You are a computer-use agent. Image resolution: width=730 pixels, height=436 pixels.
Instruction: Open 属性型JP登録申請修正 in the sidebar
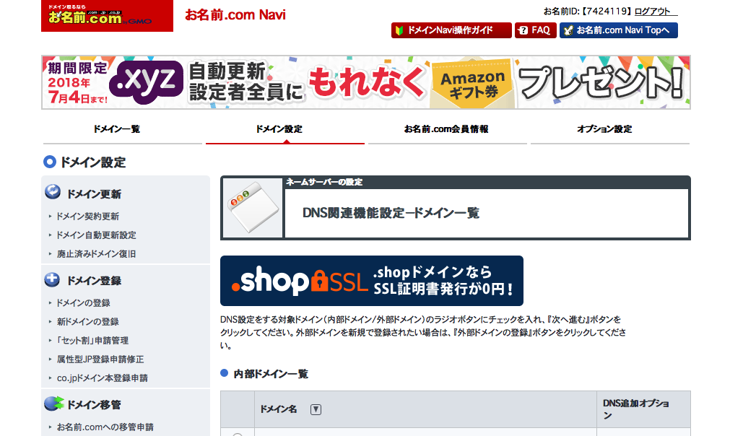pyautogui.click(x=100, y=359)
